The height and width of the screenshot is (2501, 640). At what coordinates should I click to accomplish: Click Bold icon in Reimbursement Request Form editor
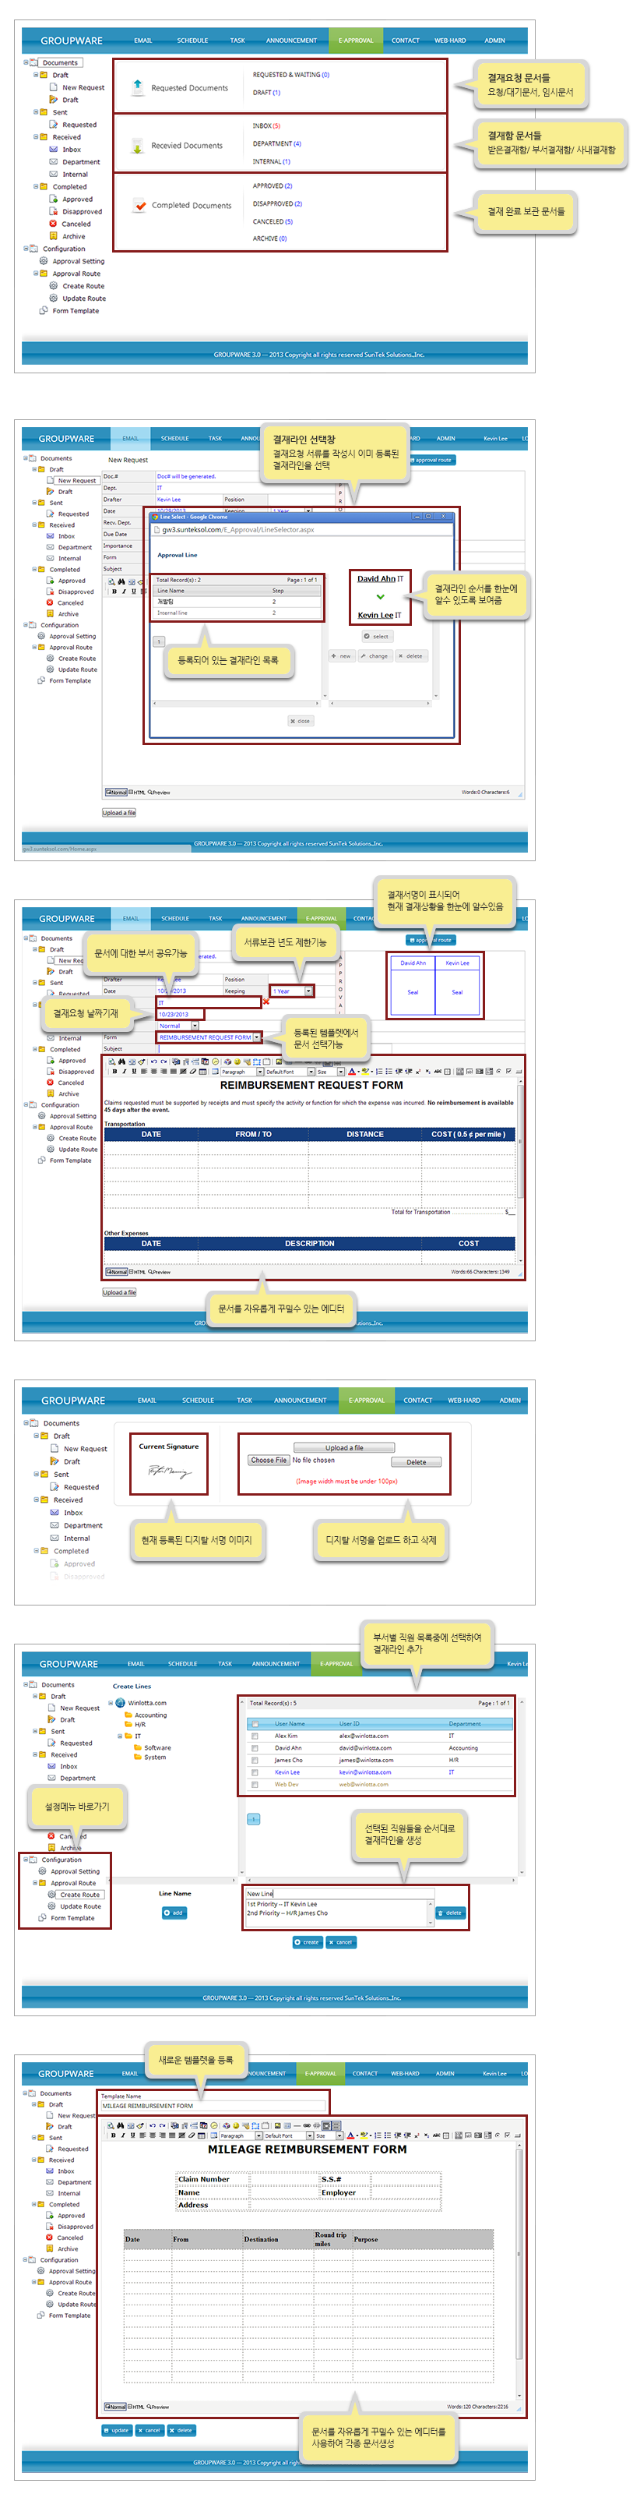[114, 1072]
